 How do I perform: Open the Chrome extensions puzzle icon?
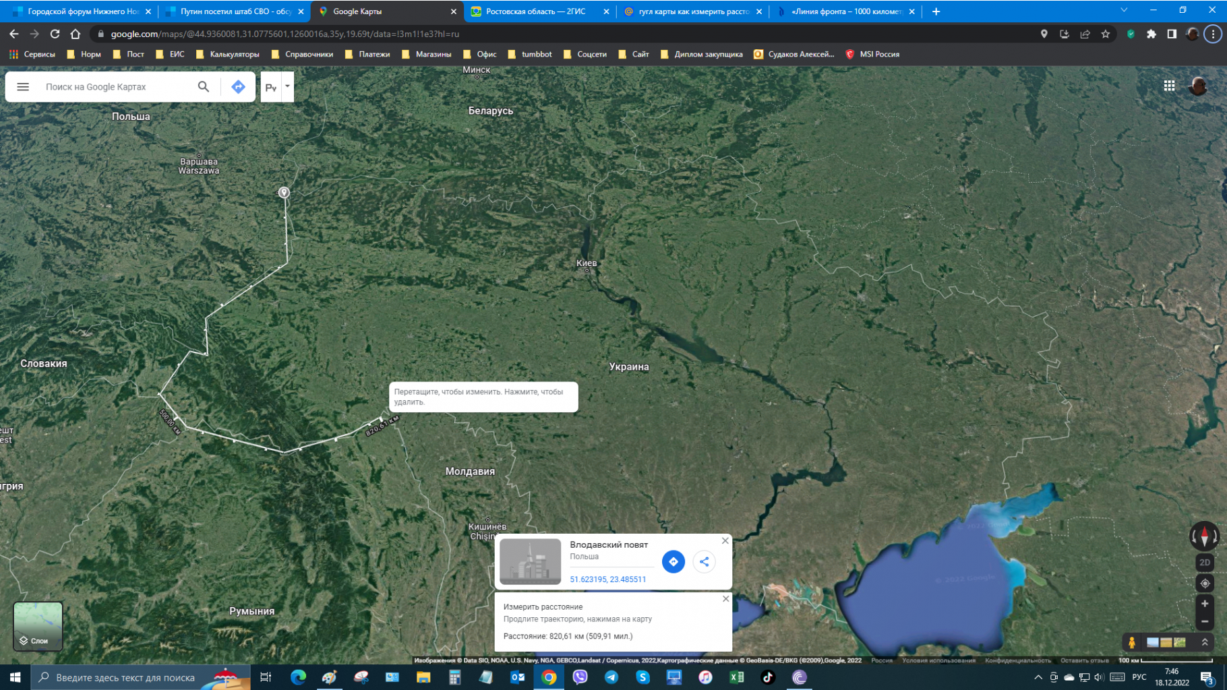tap(1151, 34)
